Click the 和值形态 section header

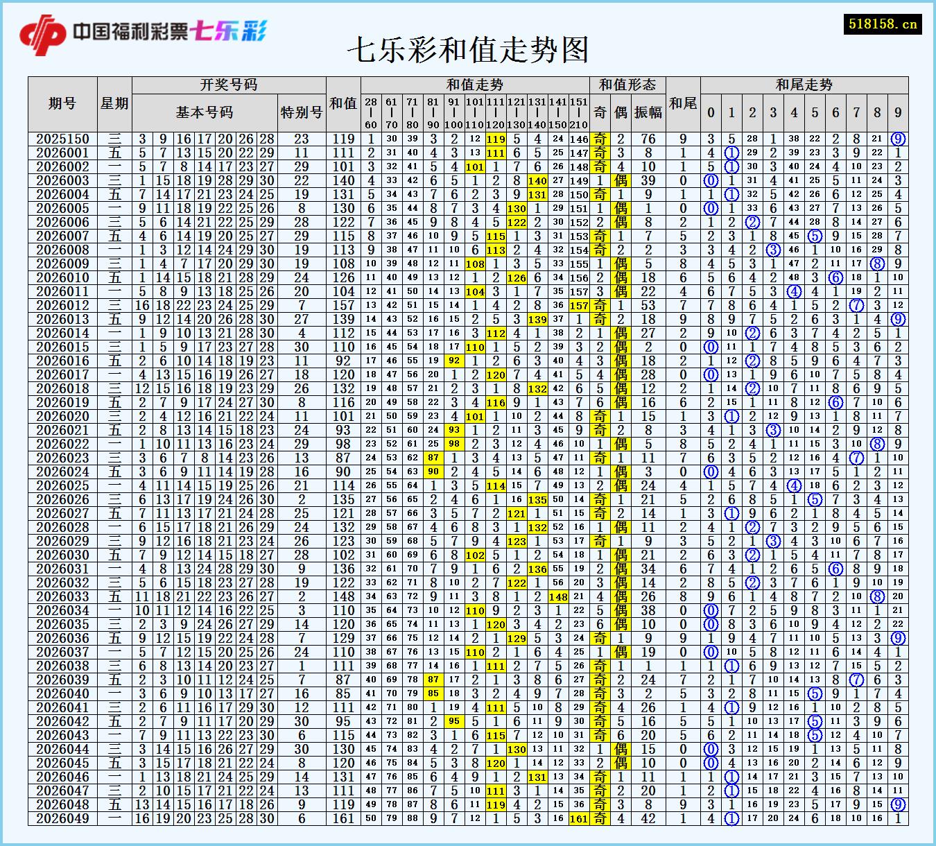tap(627, 85)
